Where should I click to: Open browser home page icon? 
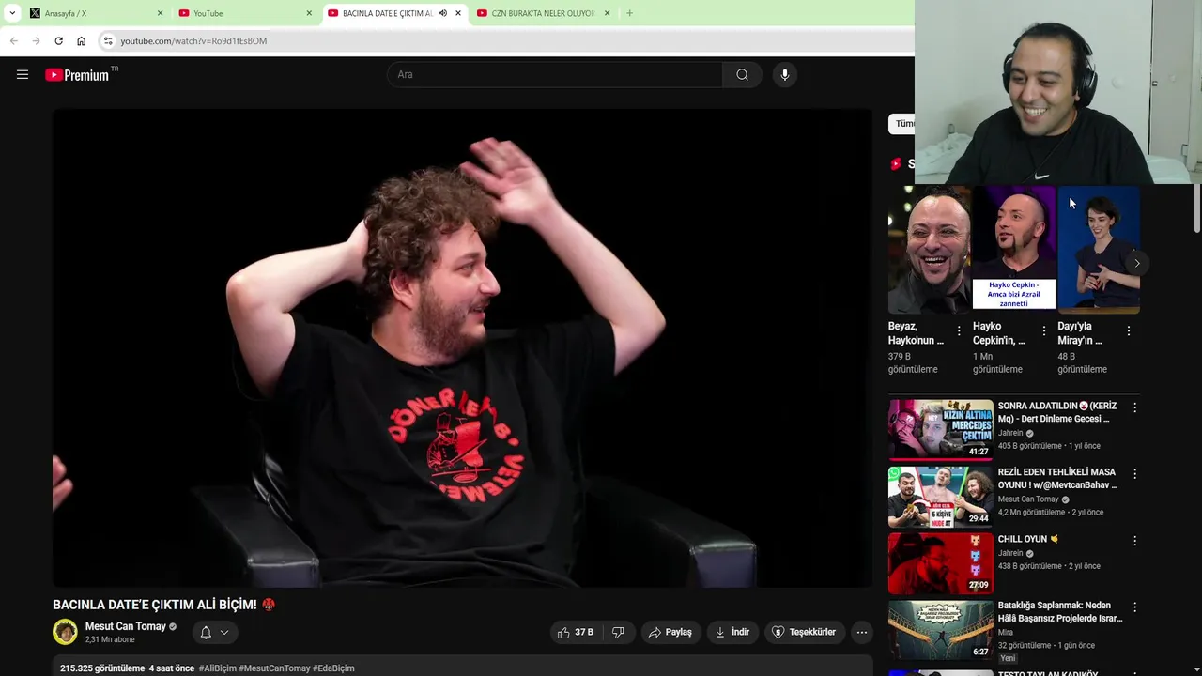click(x=81, y=41)
